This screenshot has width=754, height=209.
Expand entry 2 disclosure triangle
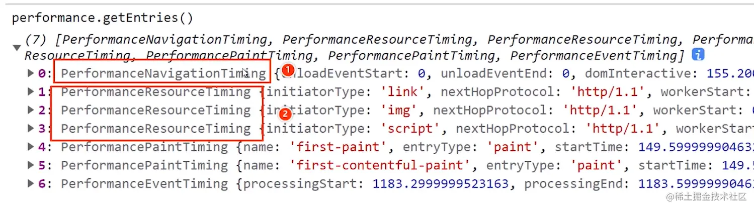click(x=31, y=111)
